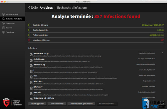Click the Trojan.MAC.MacDownload.A threat label
The width and height of the screenshot is (167, 109).
coord(147,92)
